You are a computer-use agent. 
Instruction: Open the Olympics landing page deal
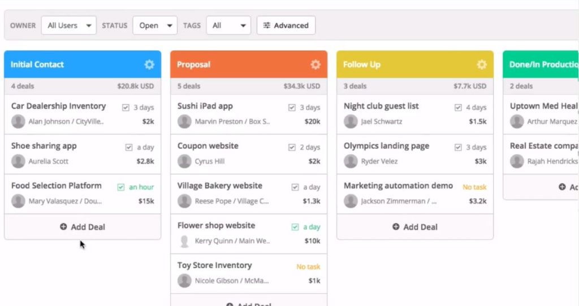pyautogui.click(x=386, y=146)
